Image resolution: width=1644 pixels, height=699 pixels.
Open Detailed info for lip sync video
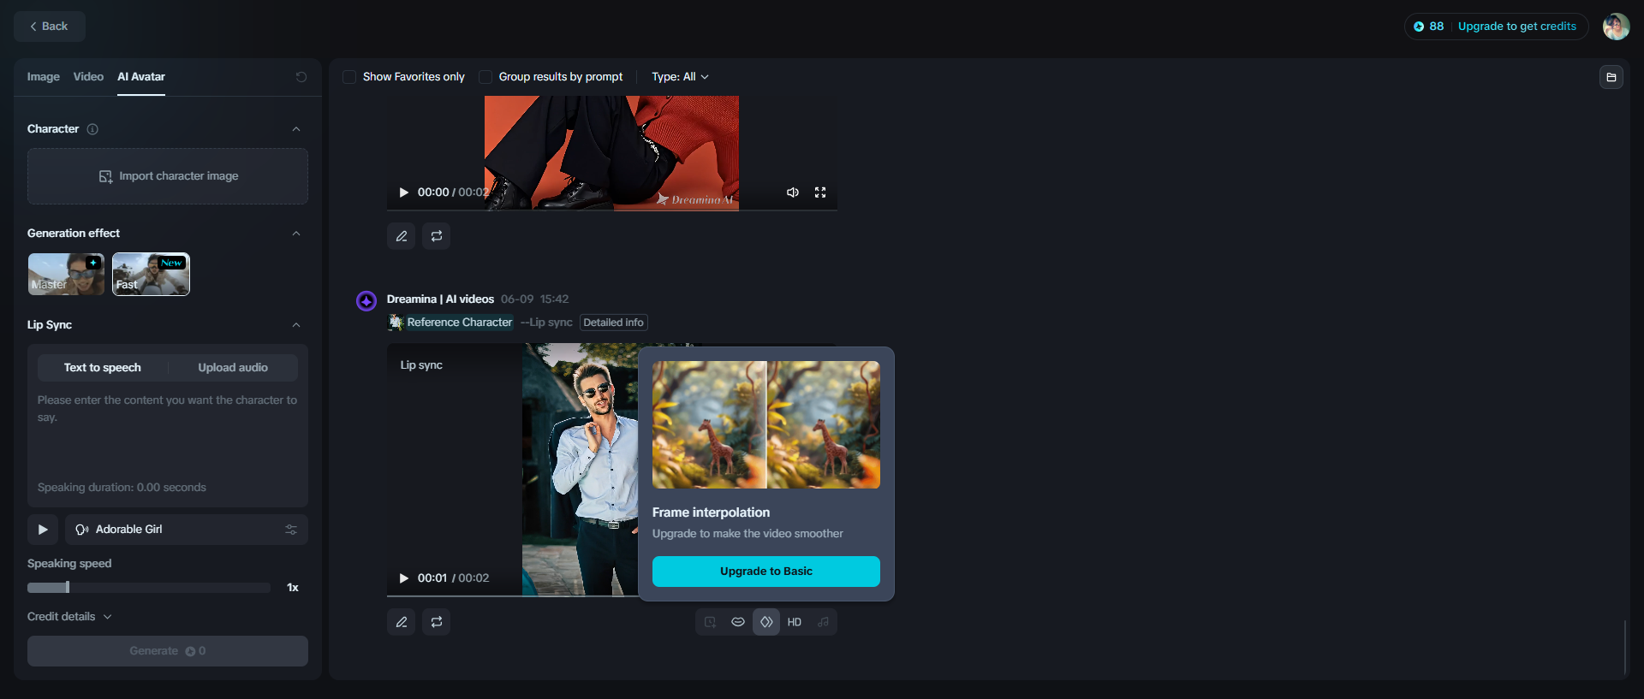click(614, 323)
